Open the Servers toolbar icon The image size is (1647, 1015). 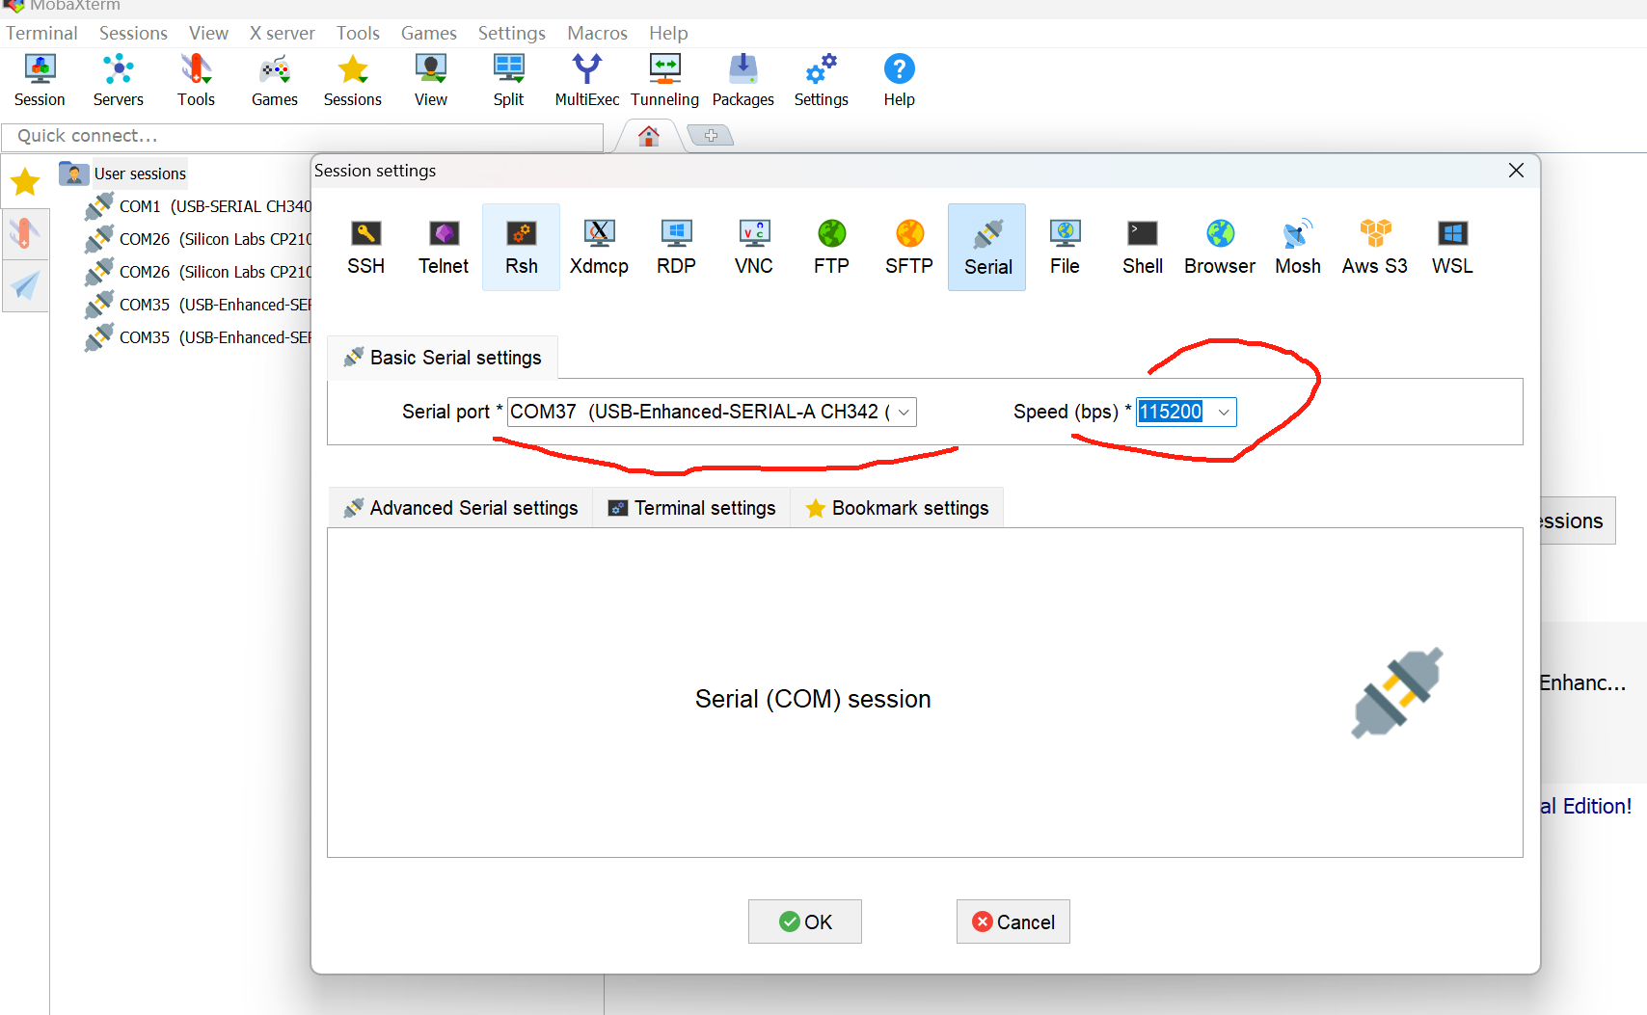pyautogui.click(x=119, y=80)
